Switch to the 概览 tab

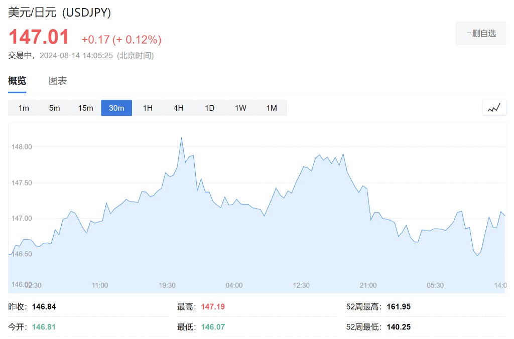pos(17,81)
